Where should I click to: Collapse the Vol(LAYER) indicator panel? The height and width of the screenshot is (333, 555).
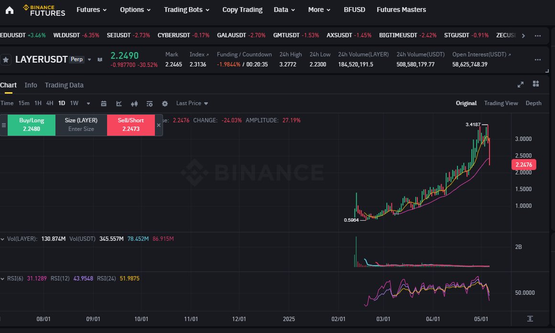[2, 239]
